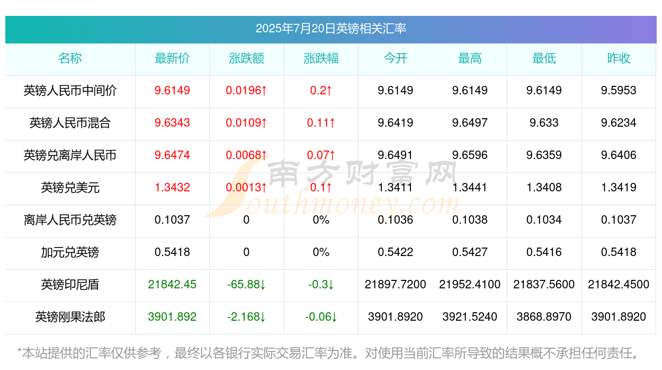
Task: Select the 英镑刚果法郎 row name
Action: coord(70,317)
